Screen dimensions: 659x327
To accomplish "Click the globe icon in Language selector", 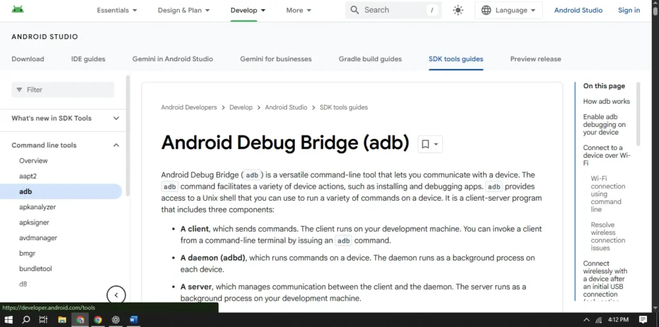I will pos(487,10).
